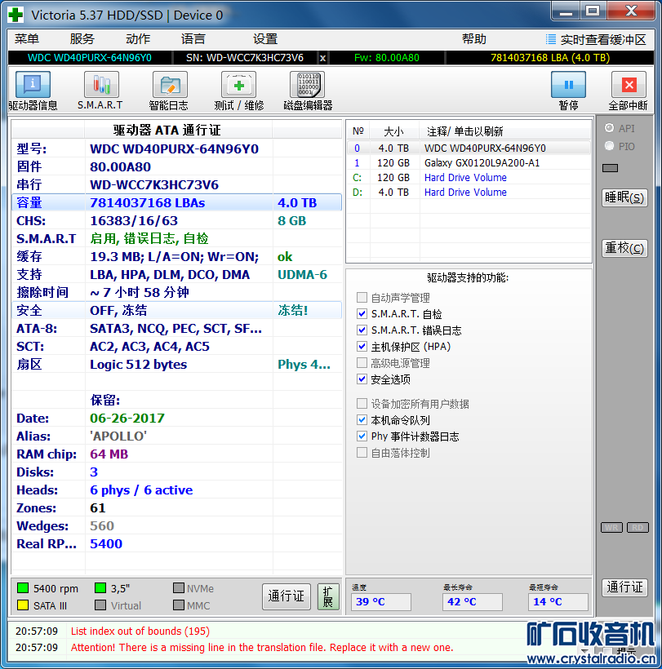
Task: Click the Fw: 80.00A80 header field
Action: (387, 58)
